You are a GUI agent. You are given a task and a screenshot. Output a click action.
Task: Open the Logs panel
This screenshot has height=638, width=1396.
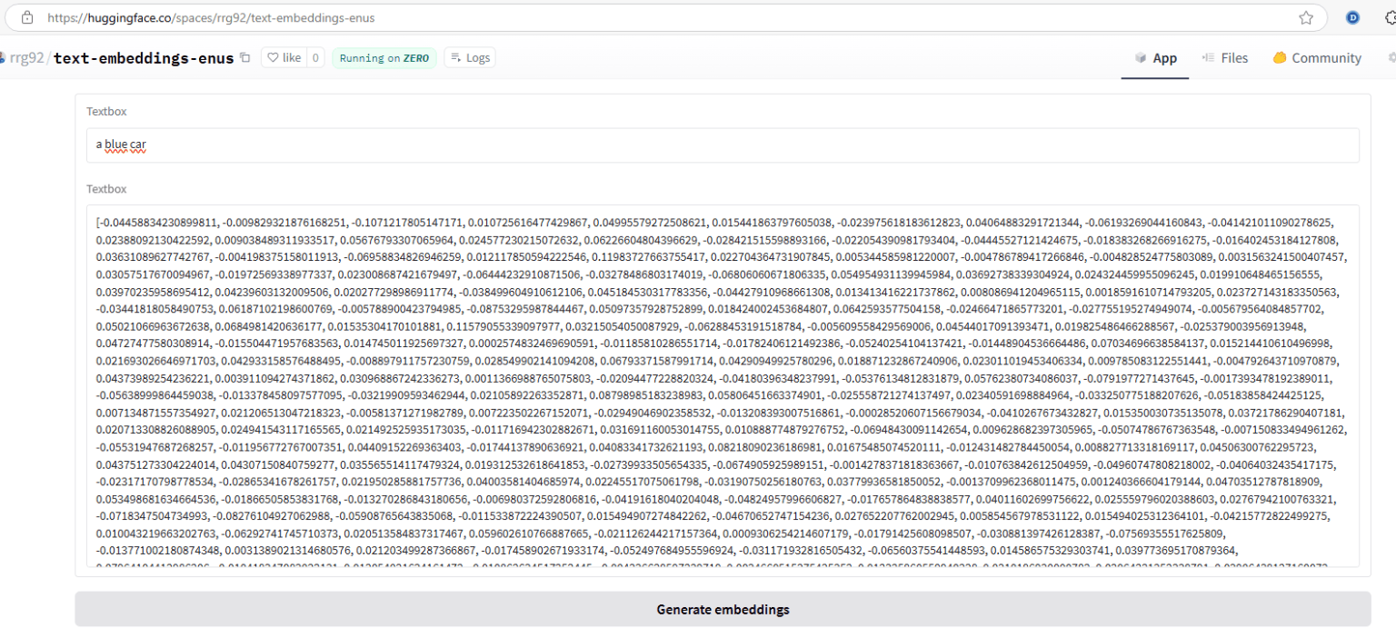point(470,56)
